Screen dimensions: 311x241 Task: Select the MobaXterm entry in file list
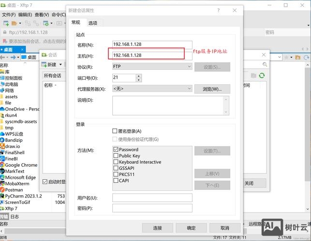pyautogui.click(x=15, y=184)
